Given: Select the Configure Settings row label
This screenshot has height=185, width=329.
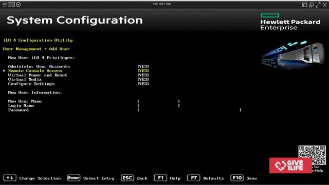Looking at the screenshot, I should [x=31, y=84].
